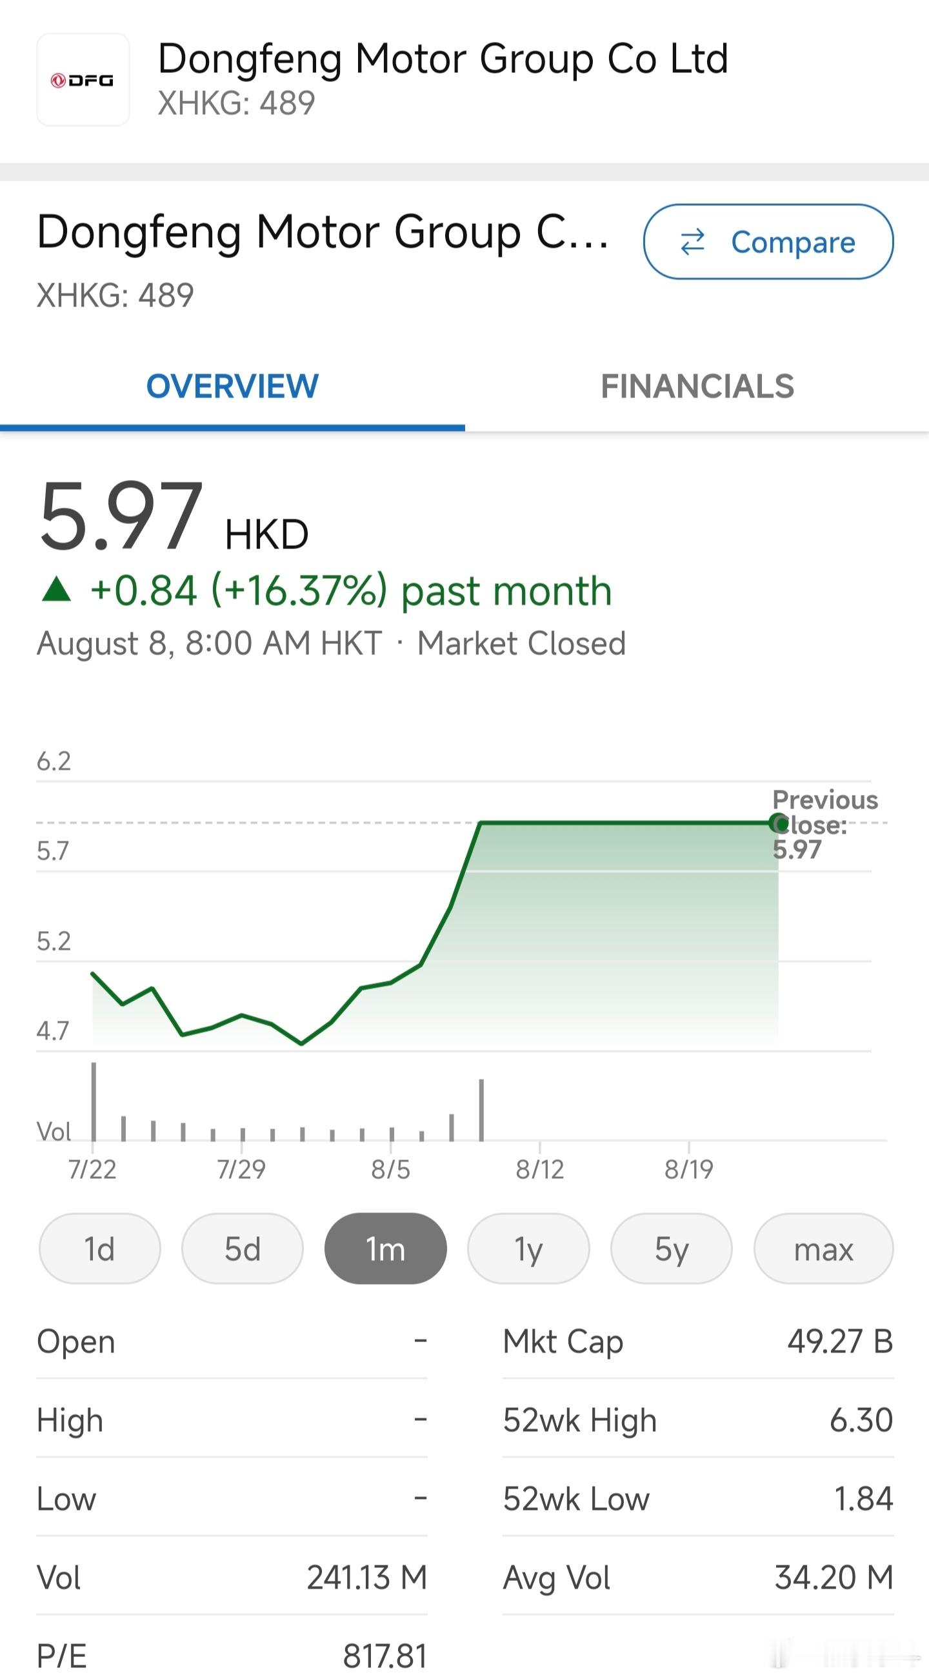Click the 6.2 price axis label
The height and width of the screenshot is (1677, 929).
(54, 761)
